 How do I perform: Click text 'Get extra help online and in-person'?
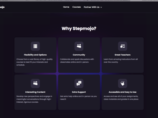(75, 96)
